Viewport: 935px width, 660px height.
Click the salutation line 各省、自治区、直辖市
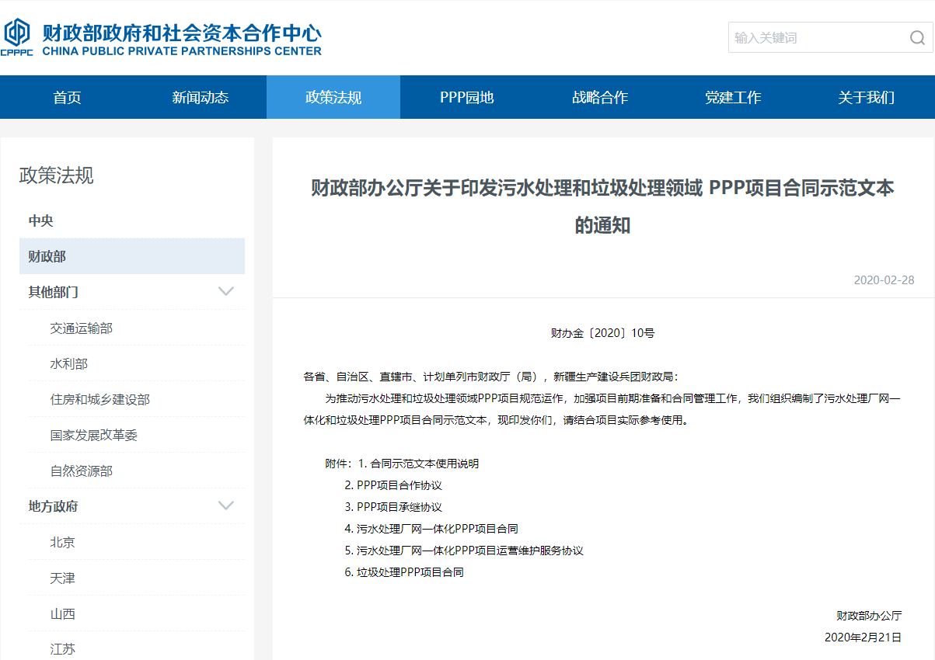491,377
